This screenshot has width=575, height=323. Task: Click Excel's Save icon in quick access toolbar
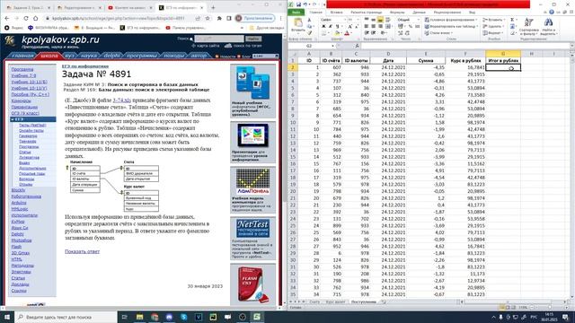(x=299, y=4)
